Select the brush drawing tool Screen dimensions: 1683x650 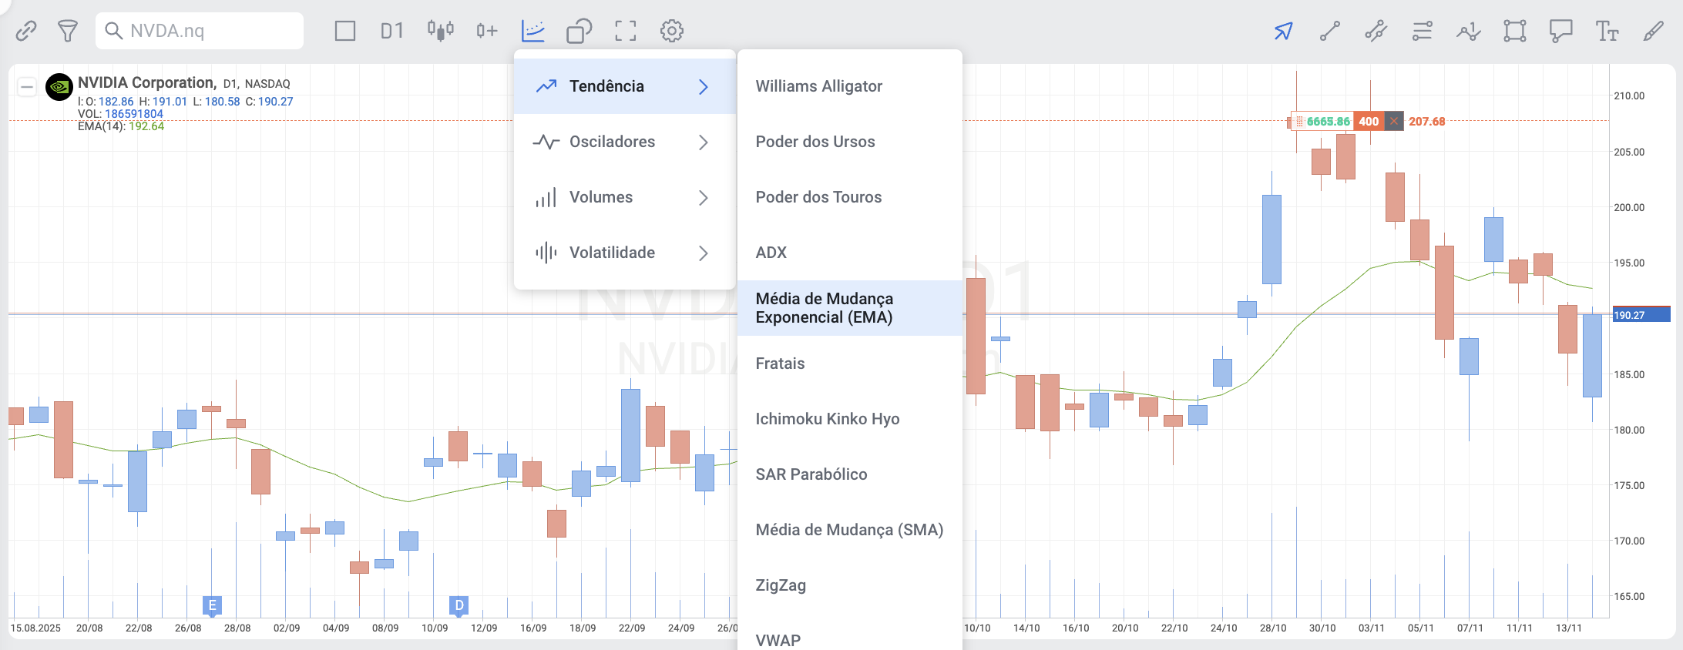click(x=1654, y=31)
